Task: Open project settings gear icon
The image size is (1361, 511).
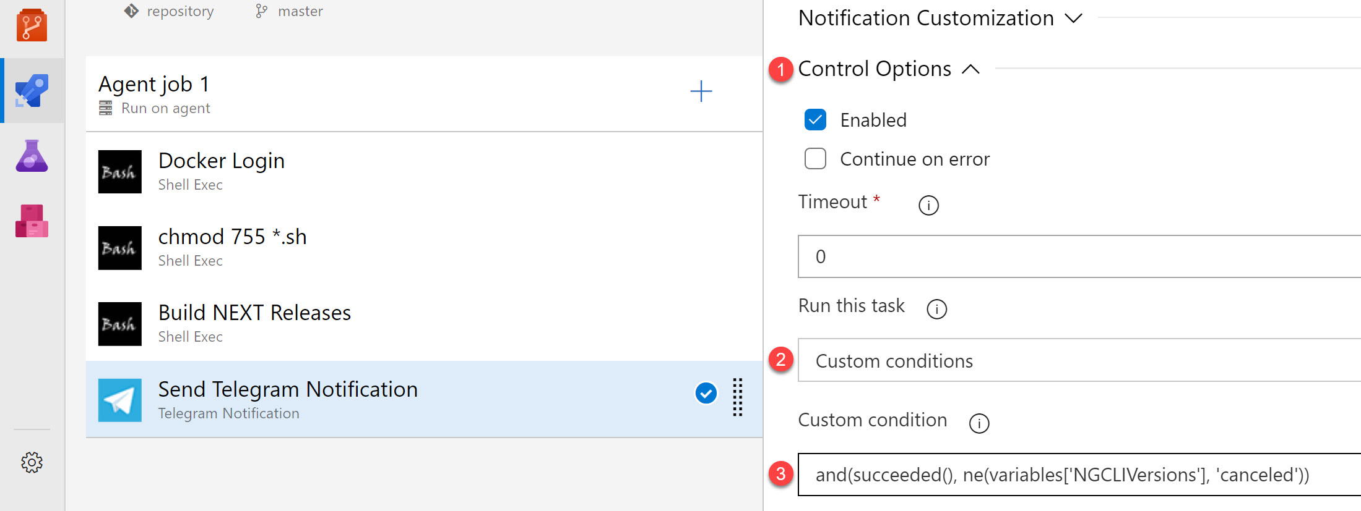Action: pyautogui.click(x=32, y=462)
